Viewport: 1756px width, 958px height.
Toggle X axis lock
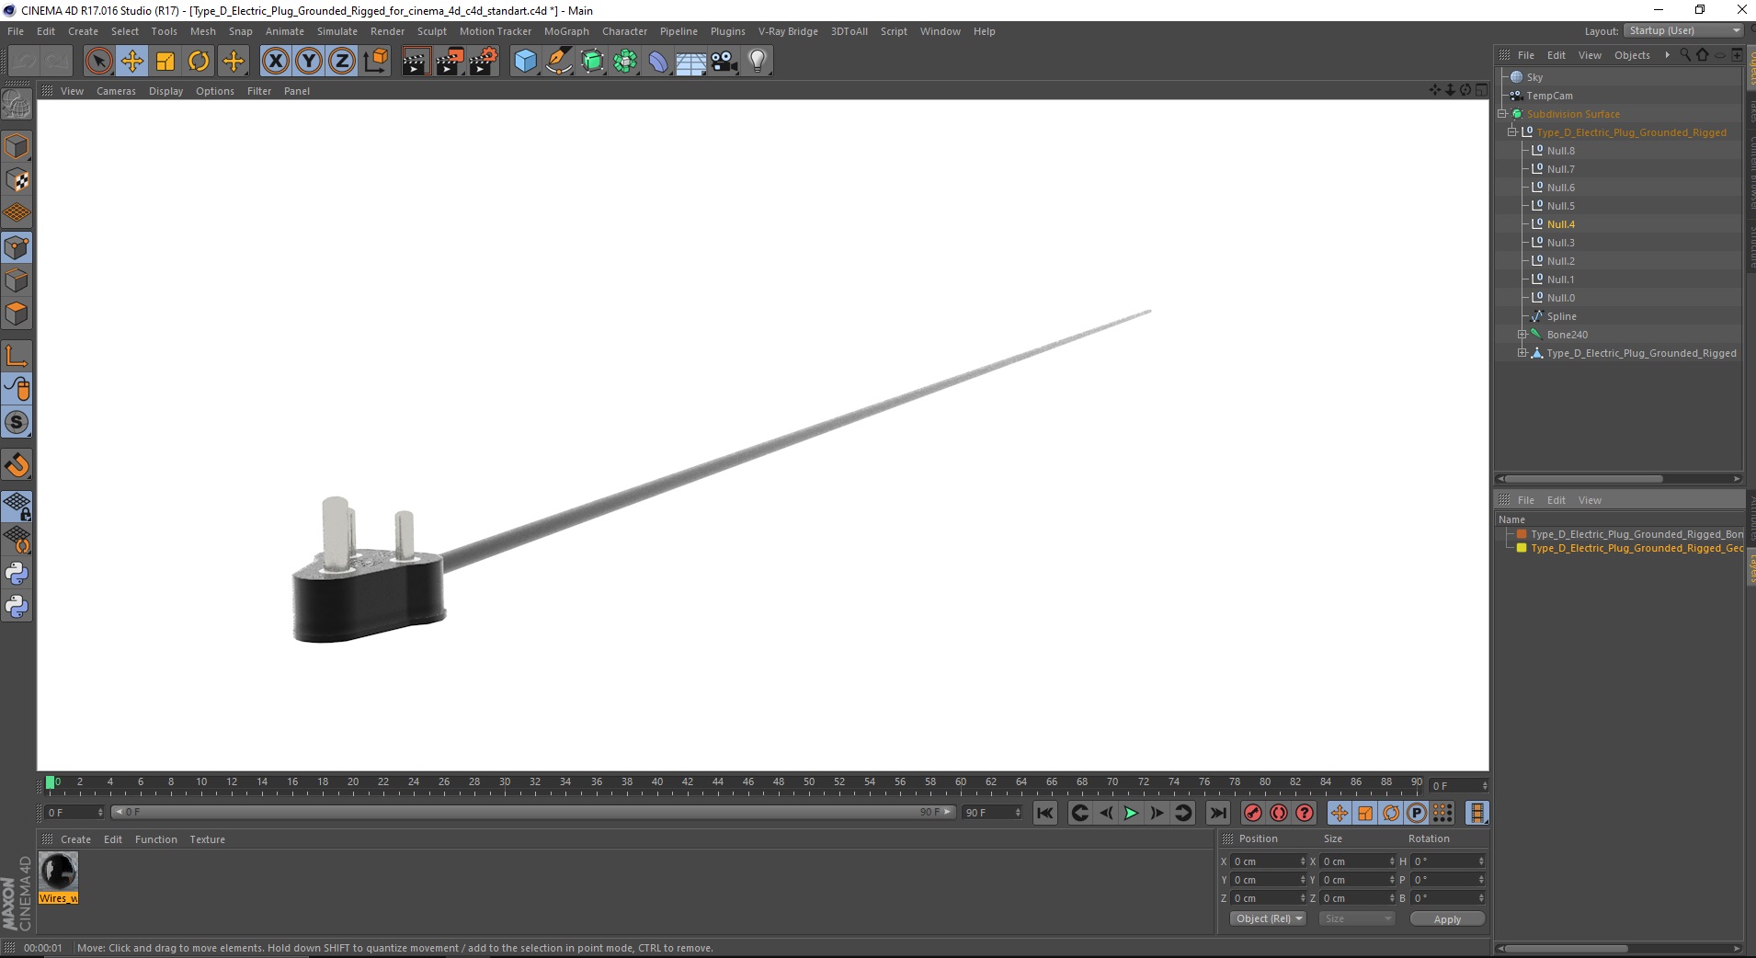pos(275,62)
